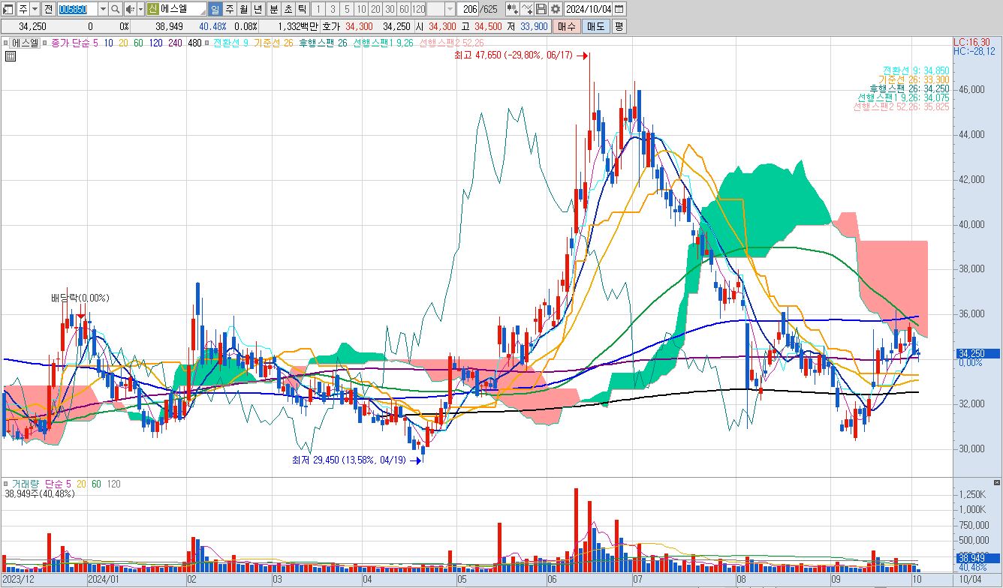
Task: Open the date picker calendar icon
Action: tap(619, 9)
